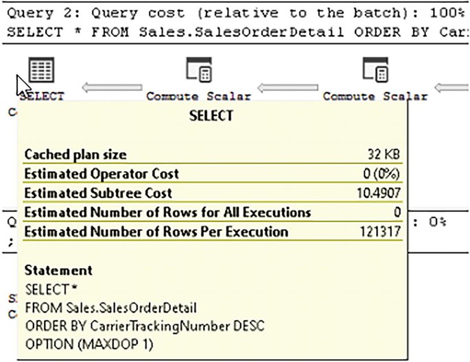The width and height of the screenshot is (470, 362).
Task: Click the rightmost Compute Scalar operator icon
Action: (375, 69)
